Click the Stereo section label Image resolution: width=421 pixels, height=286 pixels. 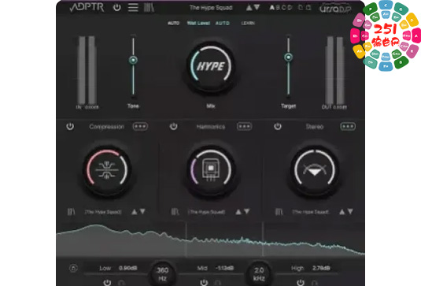point(315,127)
